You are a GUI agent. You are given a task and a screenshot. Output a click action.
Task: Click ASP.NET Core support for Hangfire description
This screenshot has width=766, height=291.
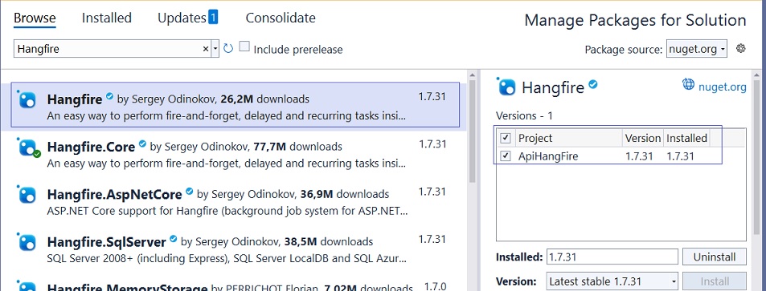pyautogui.click(x=227, y=212)
